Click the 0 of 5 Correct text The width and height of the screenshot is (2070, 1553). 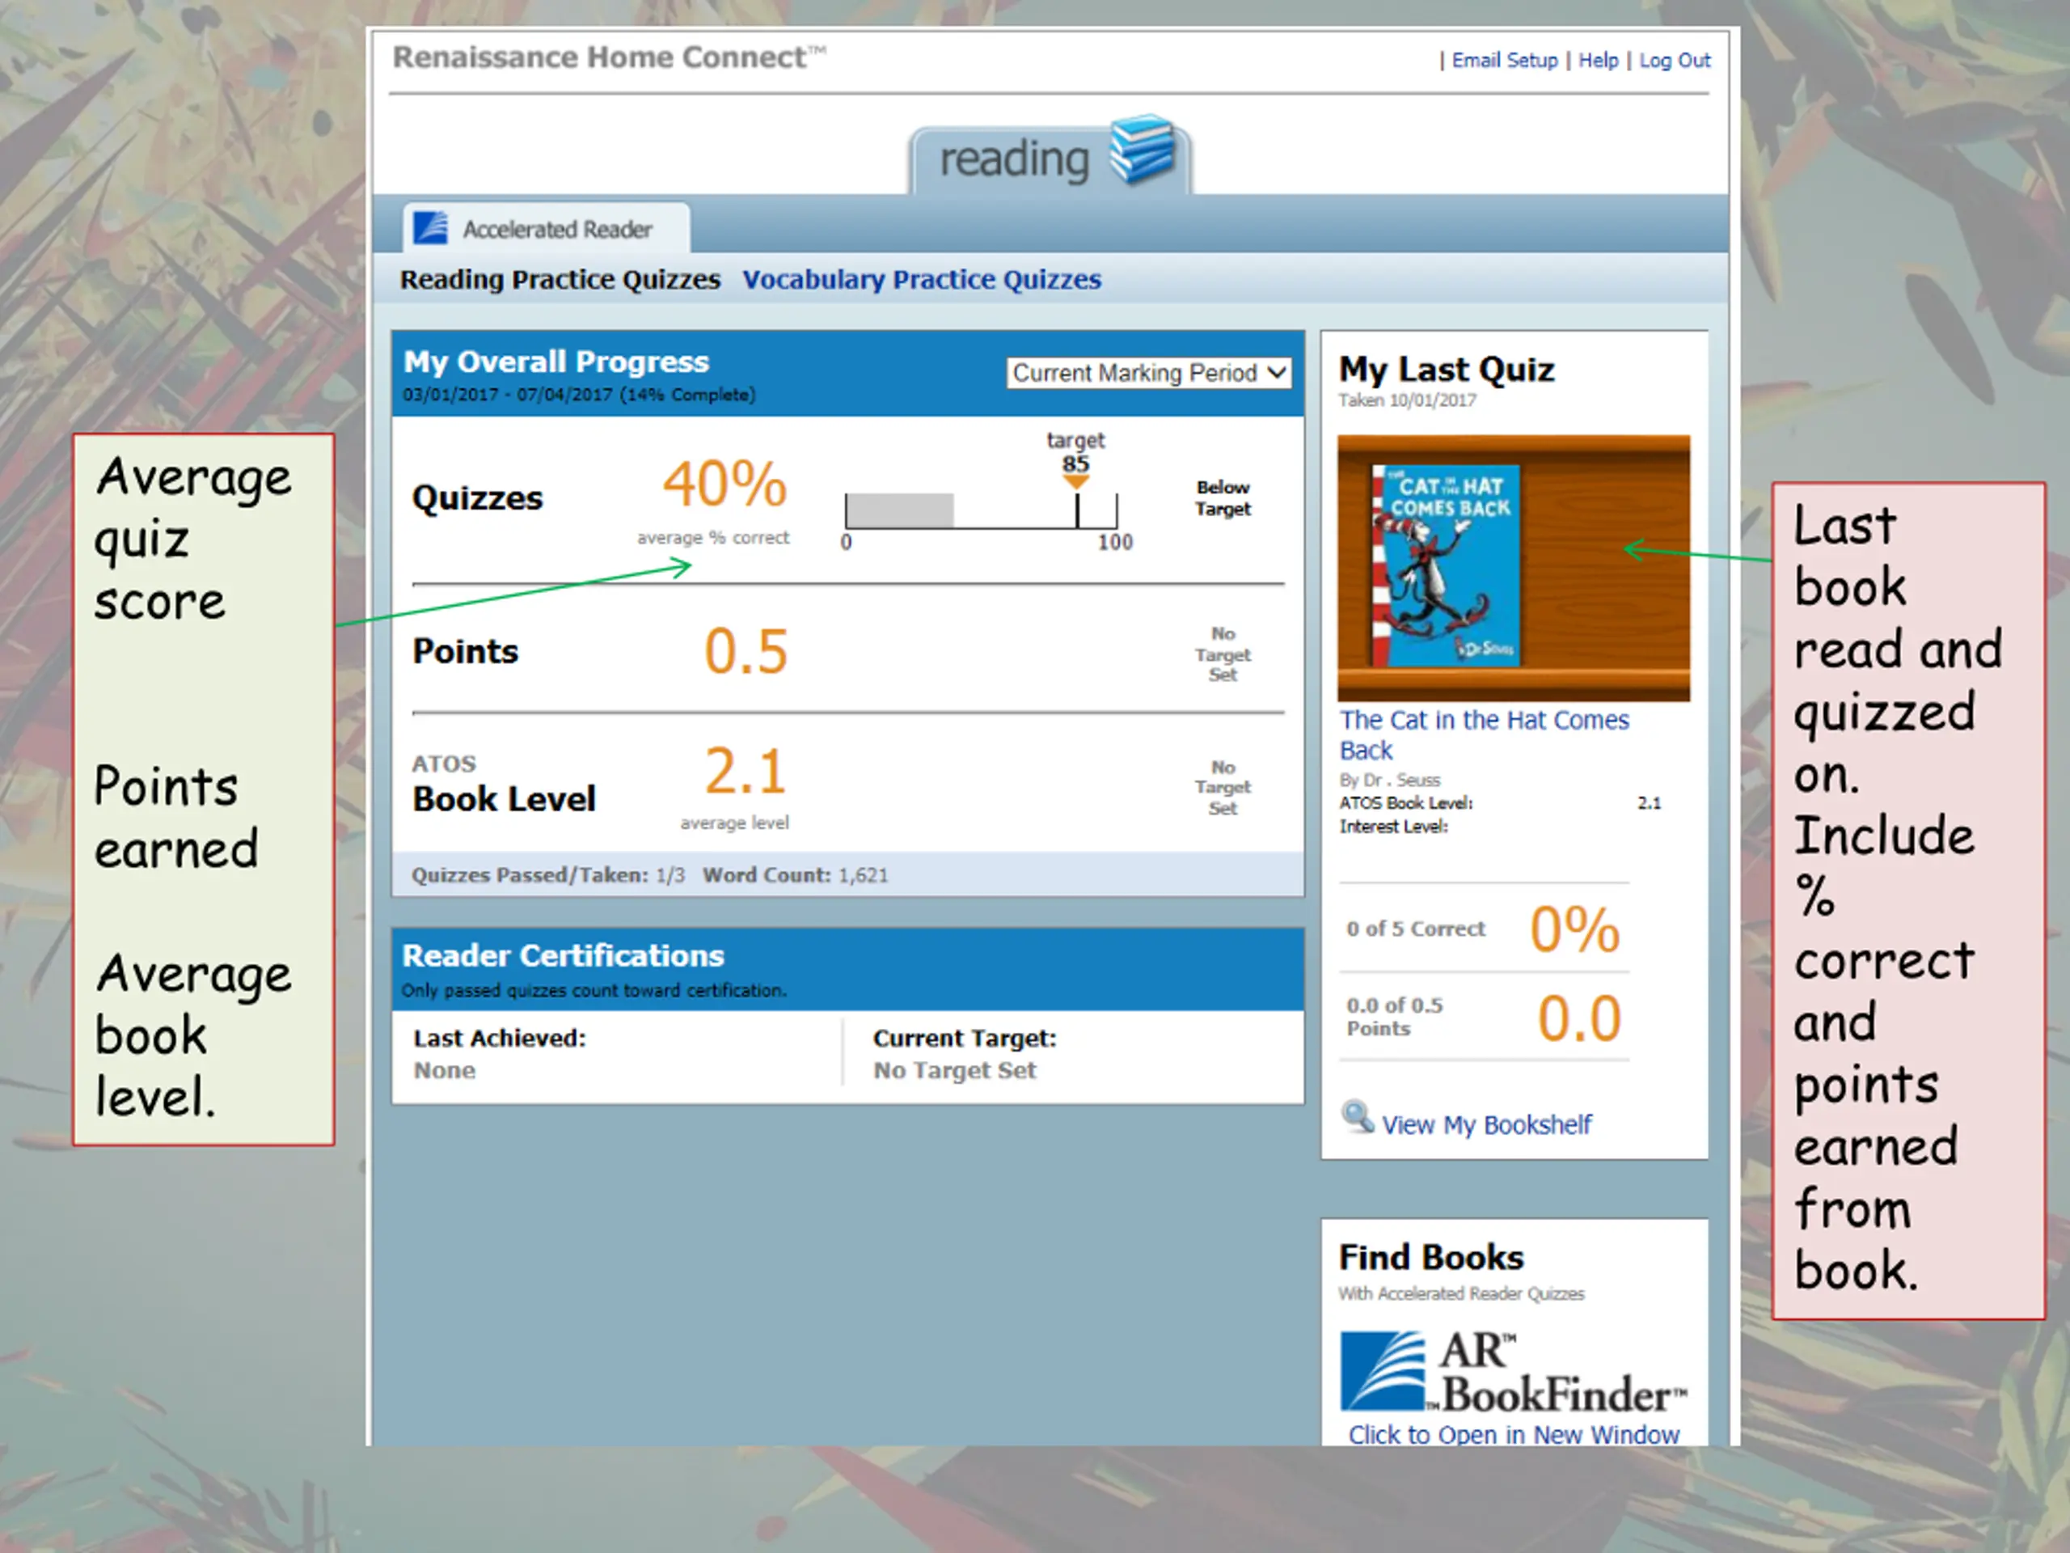point(1416,929)
